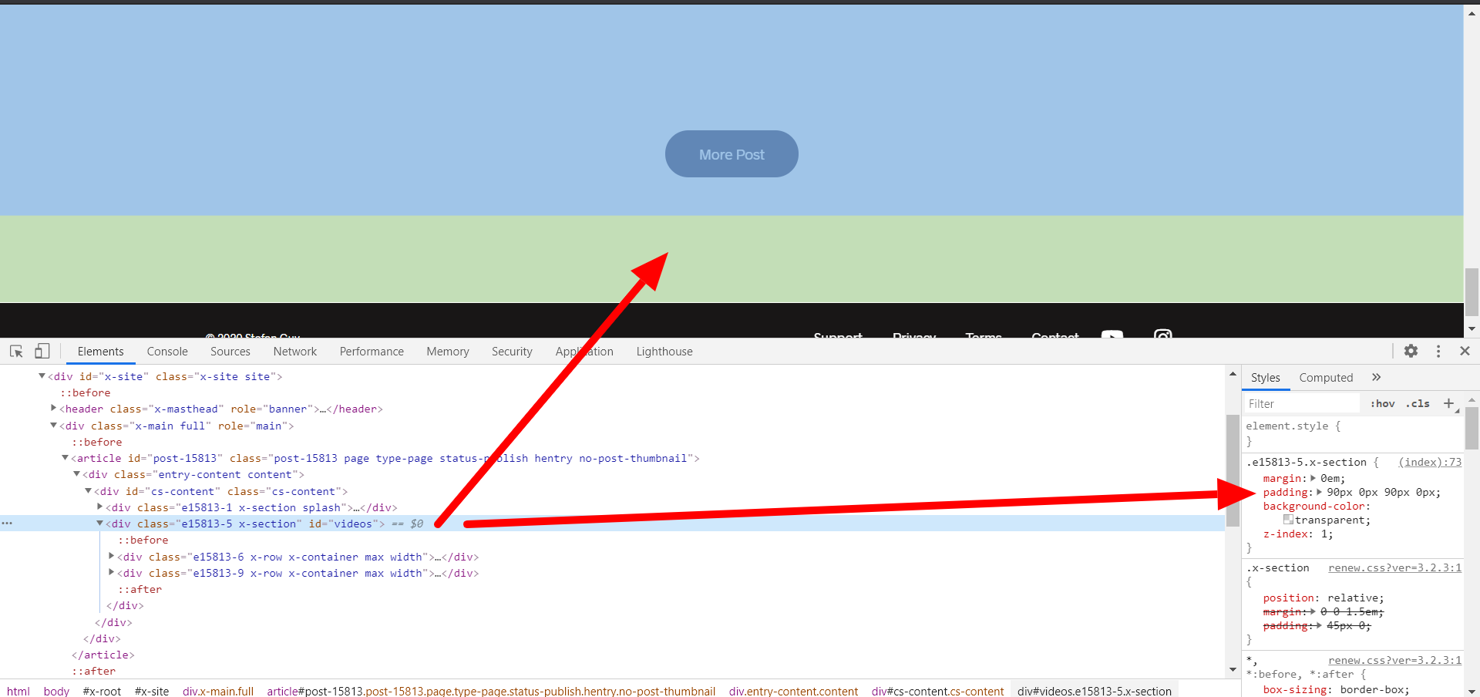Open the Sources tab

(230, 352)
